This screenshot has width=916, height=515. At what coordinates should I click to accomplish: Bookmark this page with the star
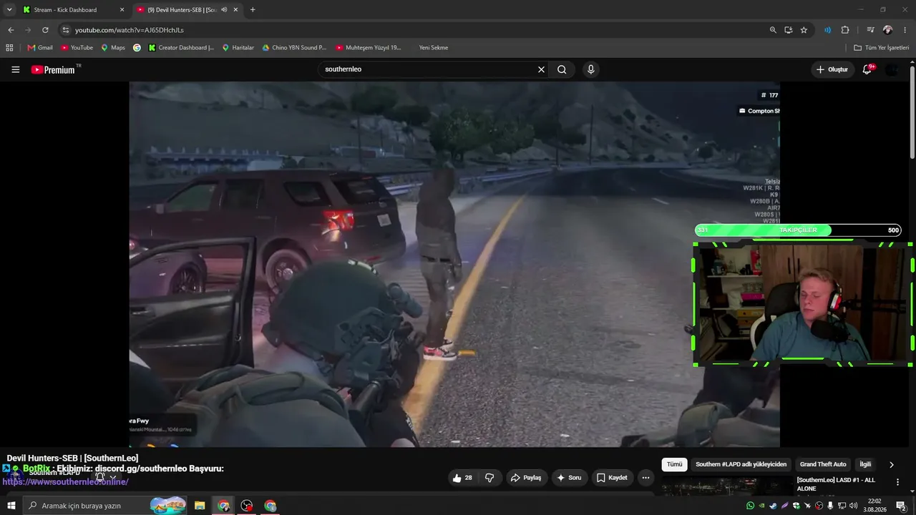(x=804, y=30)
